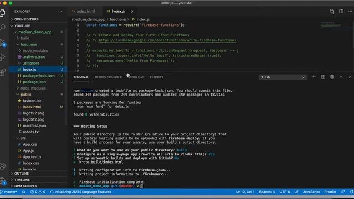The width and height of the screenshot is (354, 199).
Task: Open the firebase docs link in comment
Action: (167, 40)
